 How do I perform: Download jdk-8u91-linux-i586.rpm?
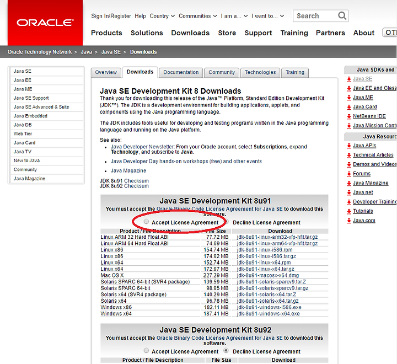(x=265, y=250)
